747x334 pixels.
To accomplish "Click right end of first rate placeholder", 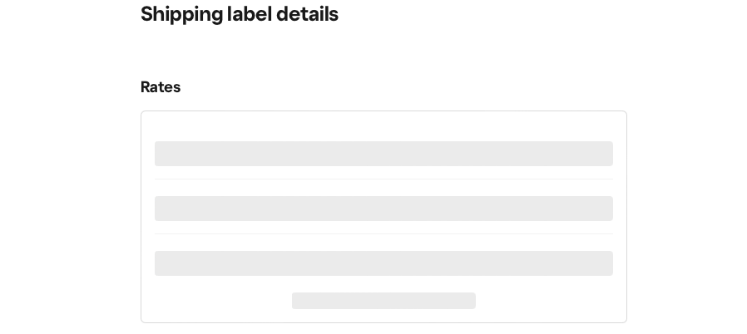I will click(607, 154).
